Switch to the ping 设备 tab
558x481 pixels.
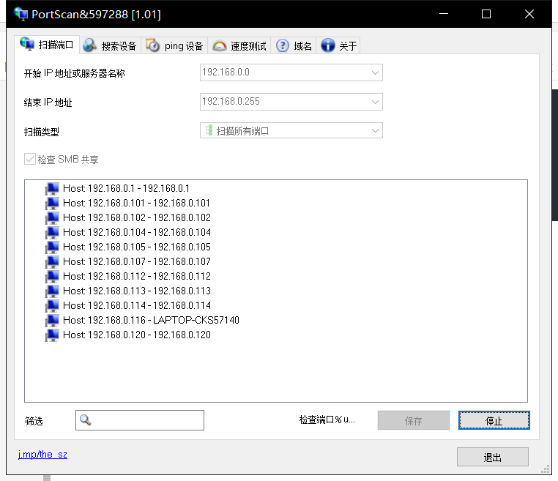tap(174, 46)
